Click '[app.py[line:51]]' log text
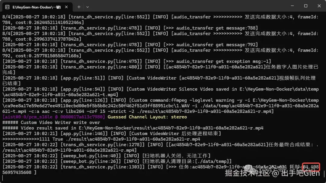Screen dimensions: 326x183 click(x=83, y=78)
